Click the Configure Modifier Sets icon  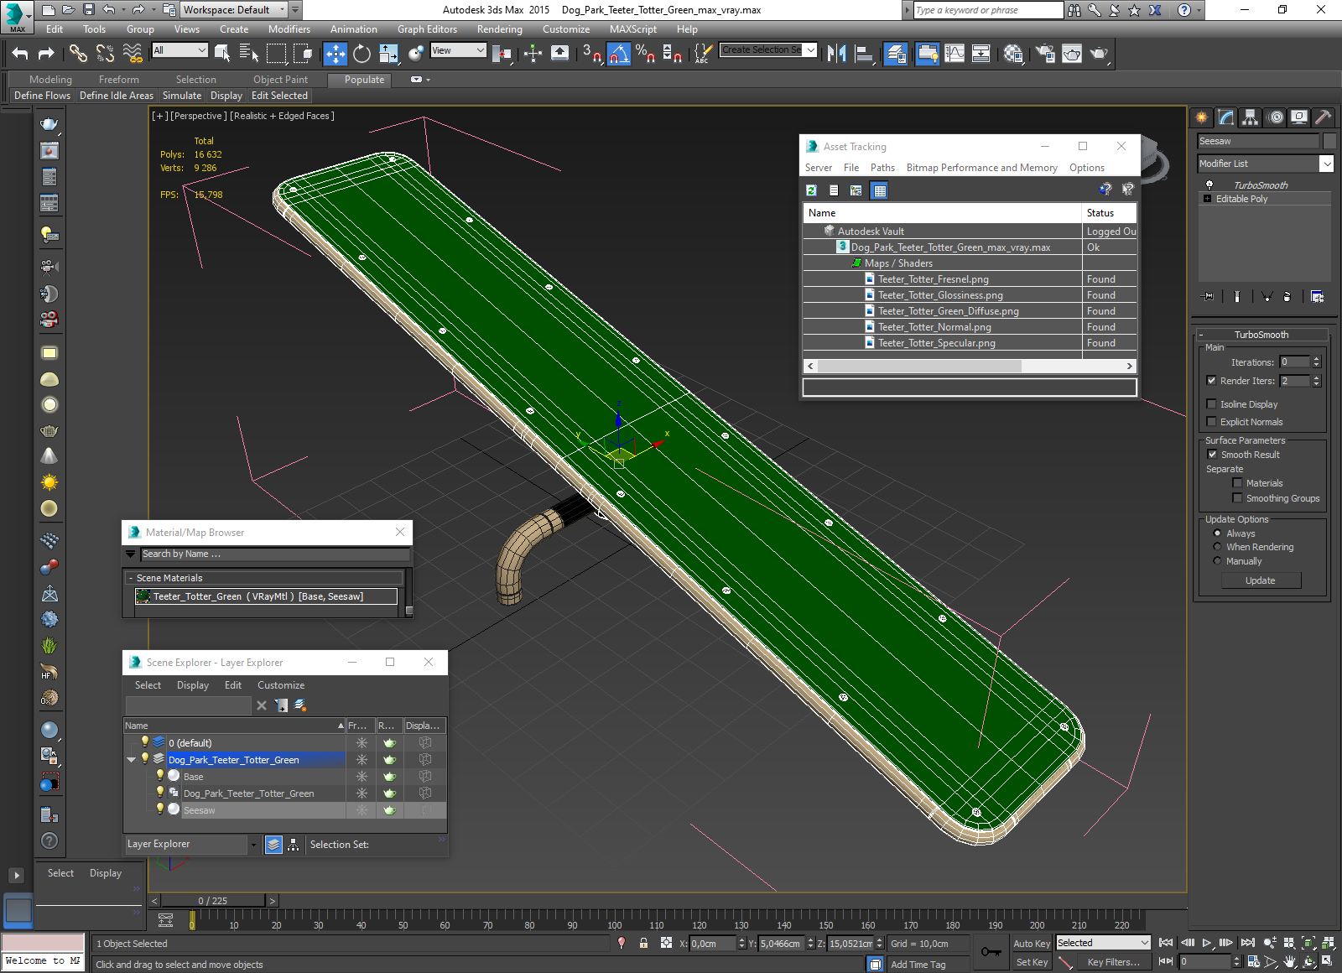pos(1317,296)
